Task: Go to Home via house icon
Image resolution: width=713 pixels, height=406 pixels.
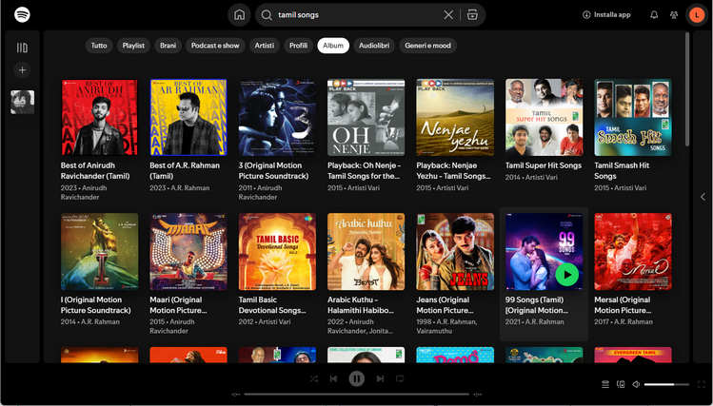Action: pos(239,15)
